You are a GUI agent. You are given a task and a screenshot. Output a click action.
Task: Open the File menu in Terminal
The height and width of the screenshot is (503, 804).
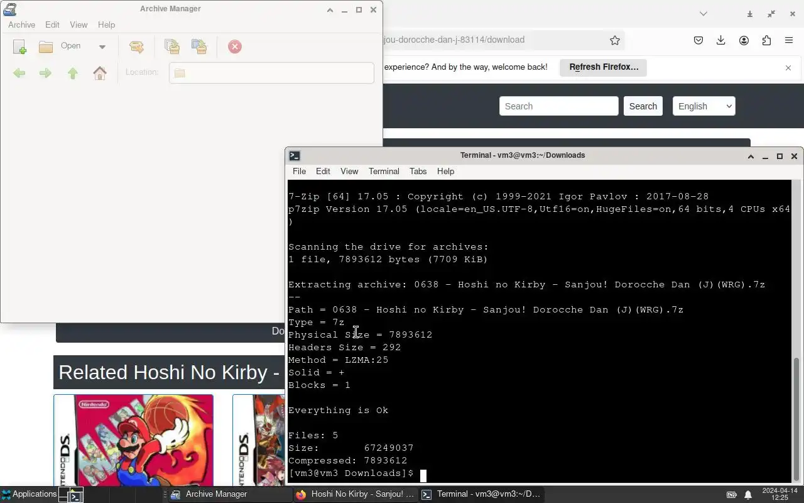pyautogui.click(x=299, y=171)
